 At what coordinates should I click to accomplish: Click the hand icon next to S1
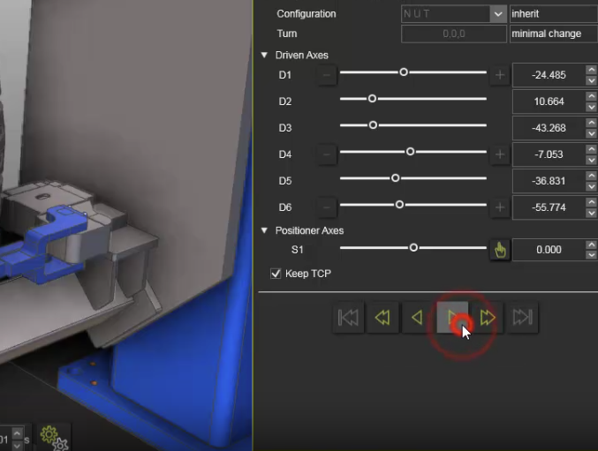click(x=500, y=250)
